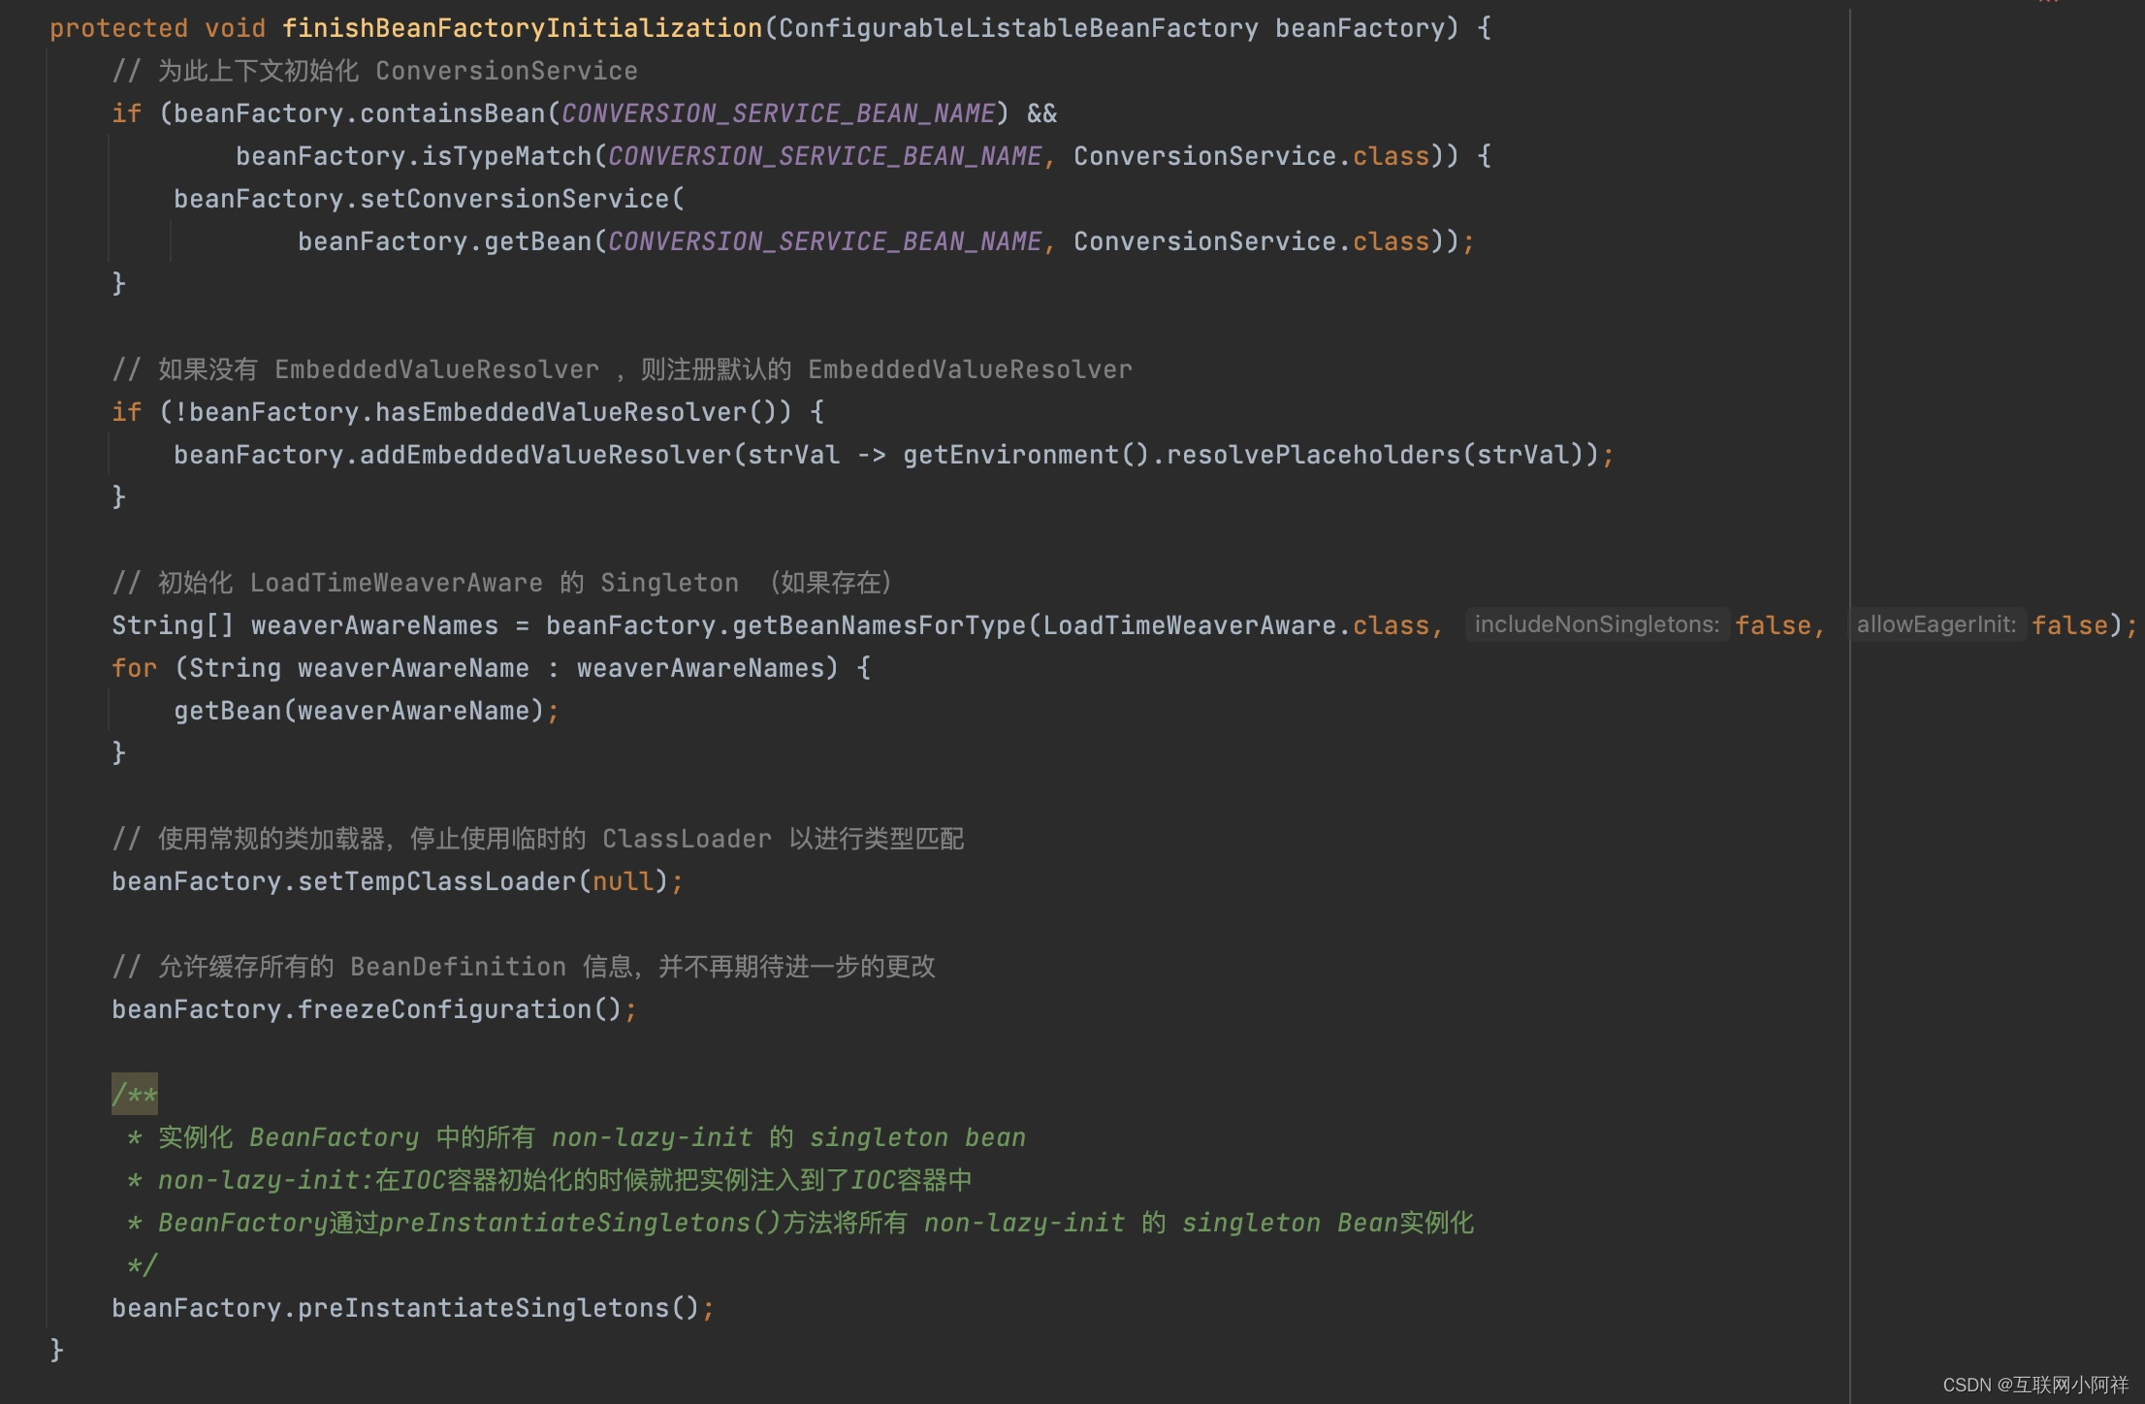The width and height of the screenshot is (2145, 1404).
Task: Click the containsBean method call
Action: point(452,113)
